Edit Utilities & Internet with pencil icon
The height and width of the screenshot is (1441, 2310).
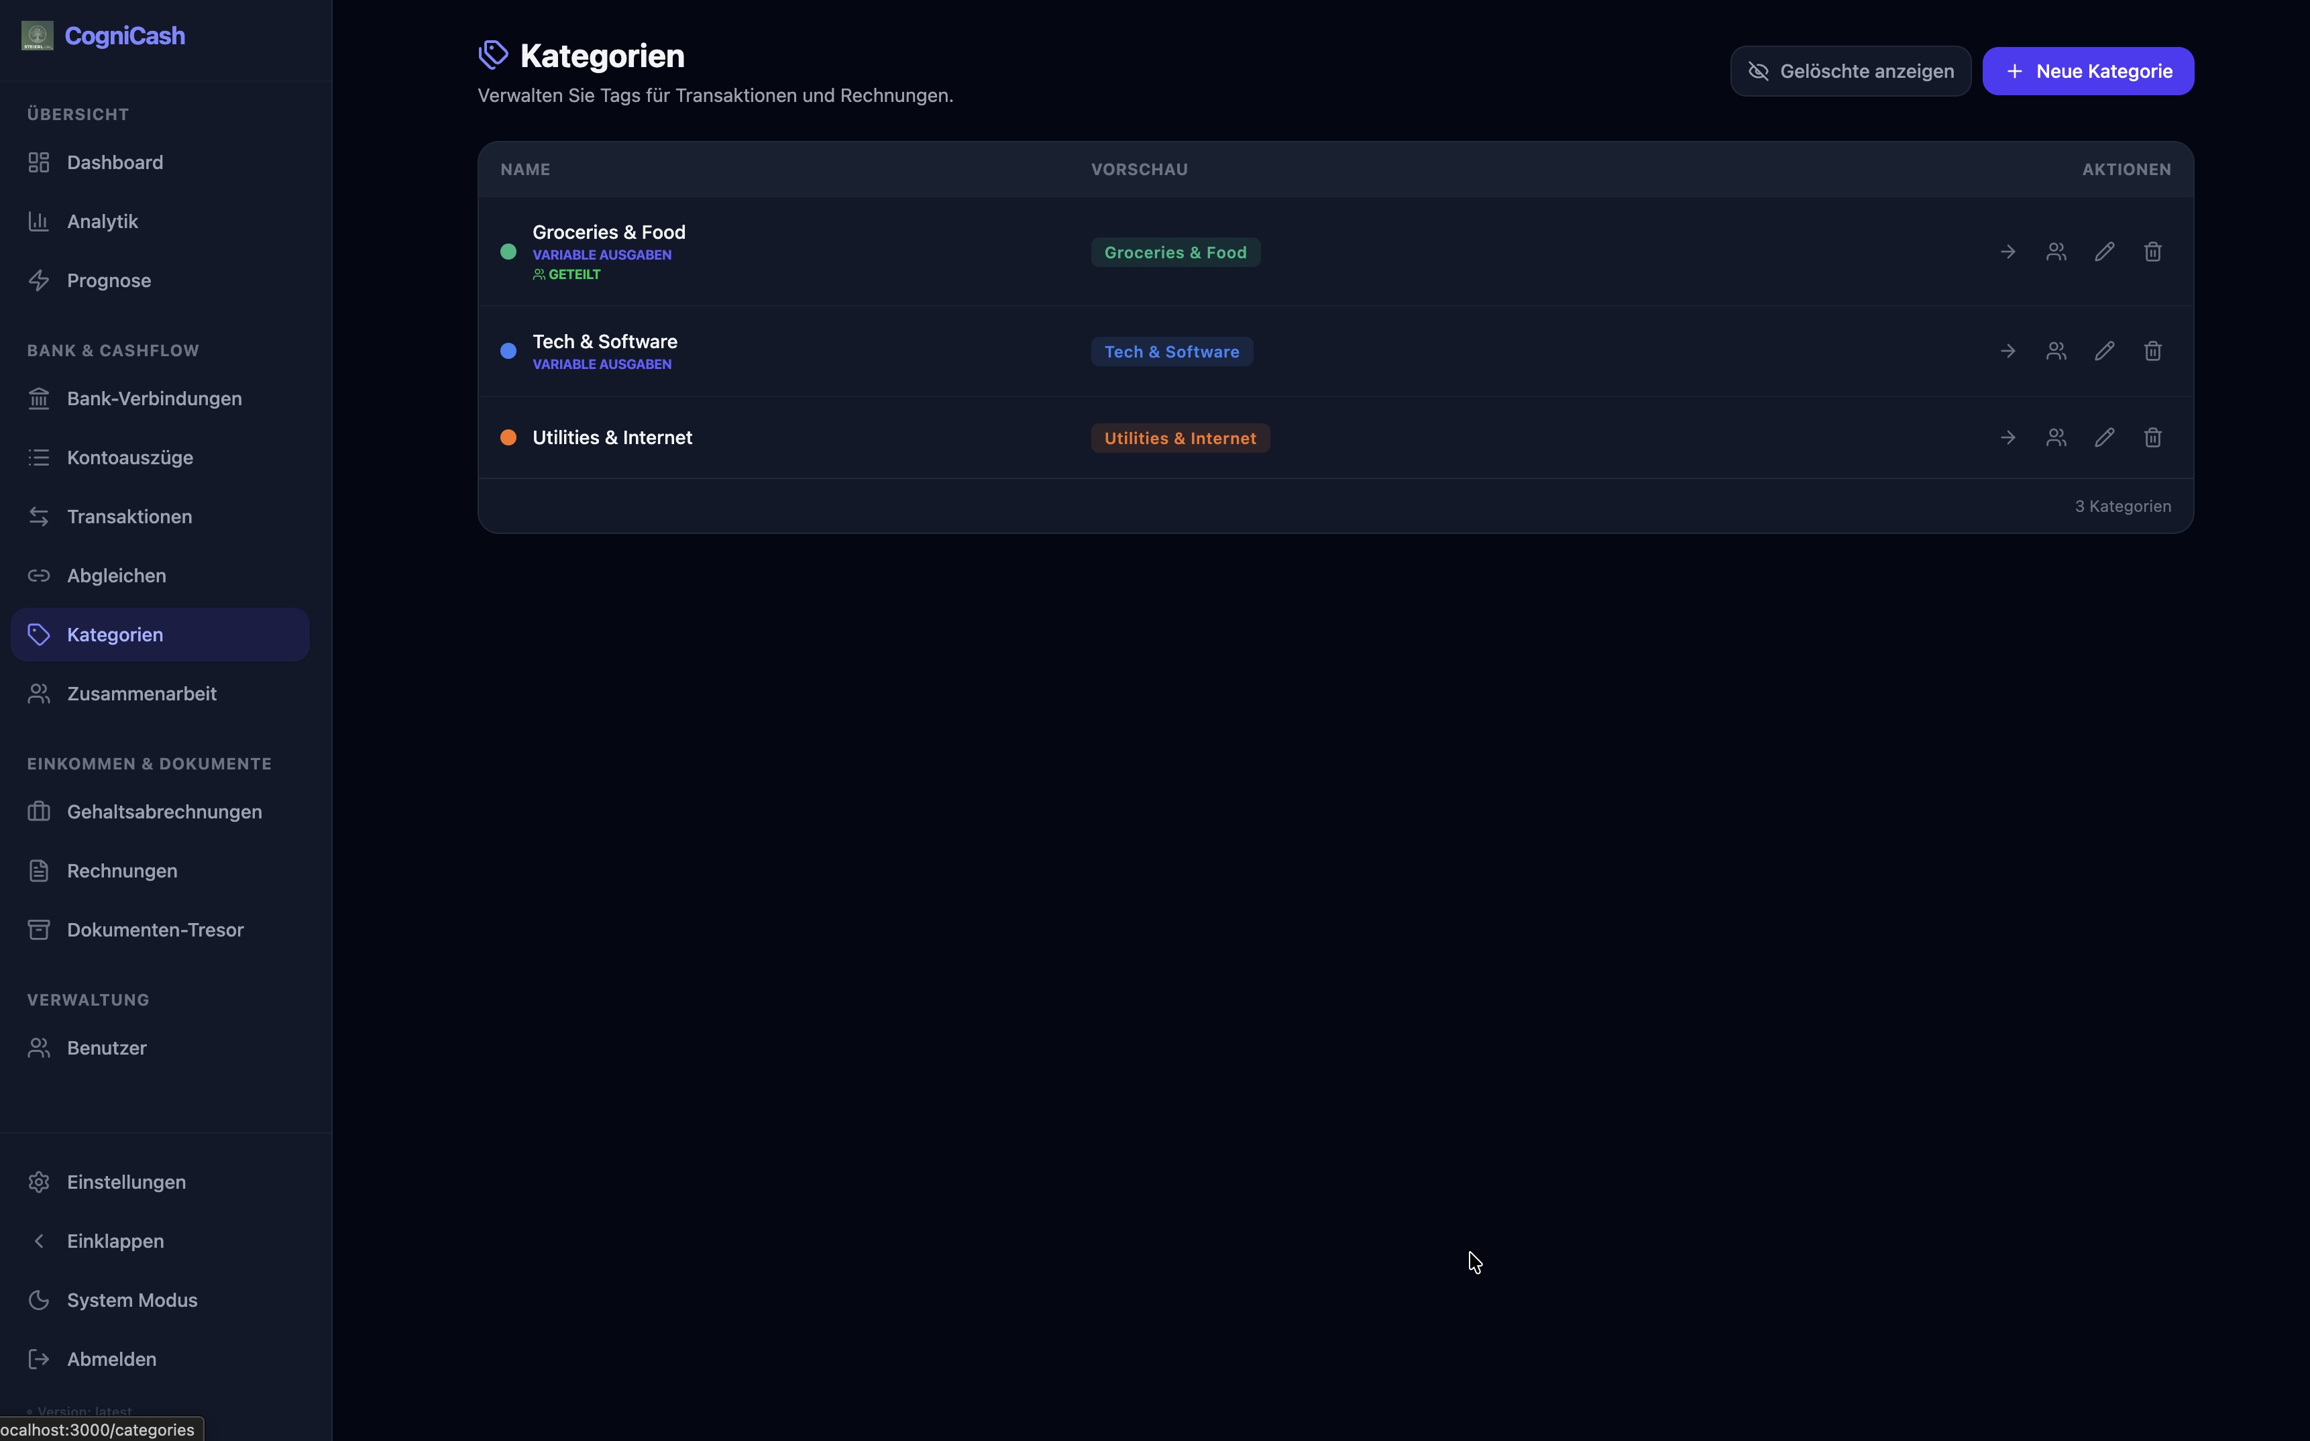click(x=2104, y=437)
